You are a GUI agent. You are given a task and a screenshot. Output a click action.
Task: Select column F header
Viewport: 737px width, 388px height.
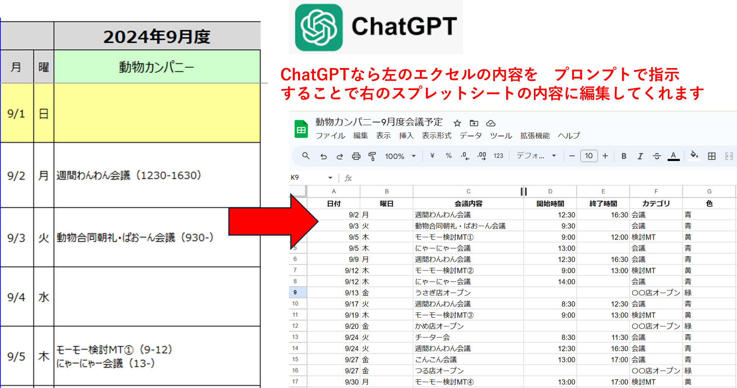click(x=656, y=191)
